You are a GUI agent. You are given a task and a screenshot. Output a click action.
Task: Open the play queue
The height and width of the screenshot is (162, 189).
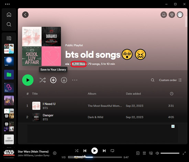pos(144,153)
